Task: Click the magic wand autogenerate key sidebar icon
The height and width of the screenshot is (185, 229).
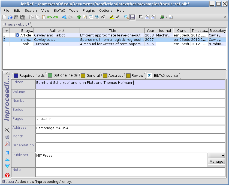Action: (x=7, y=130)
